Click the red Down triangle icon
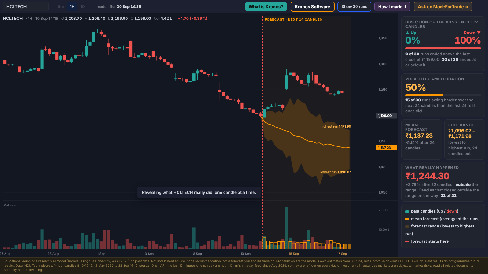Viewport: 488px width, 274px height. (479, 33)
